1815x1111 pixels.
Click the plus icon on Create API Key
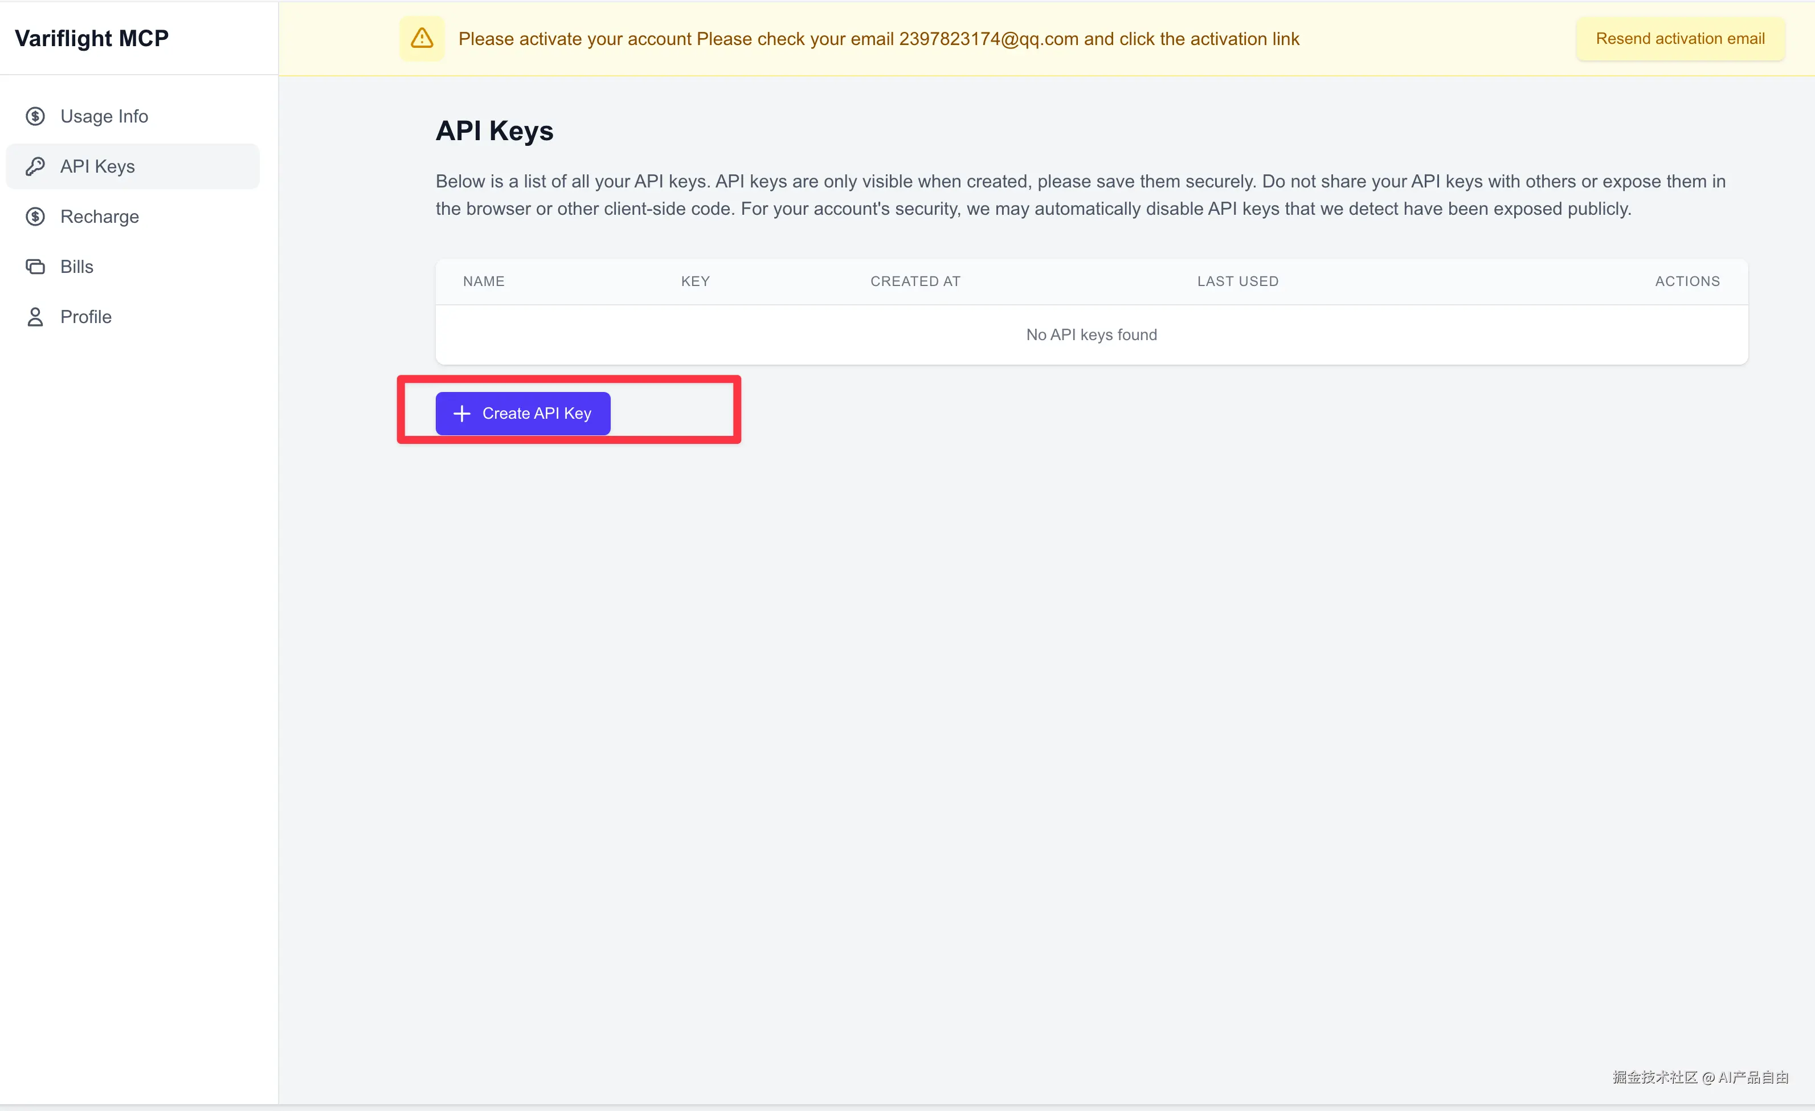click(x=462, y=413)
